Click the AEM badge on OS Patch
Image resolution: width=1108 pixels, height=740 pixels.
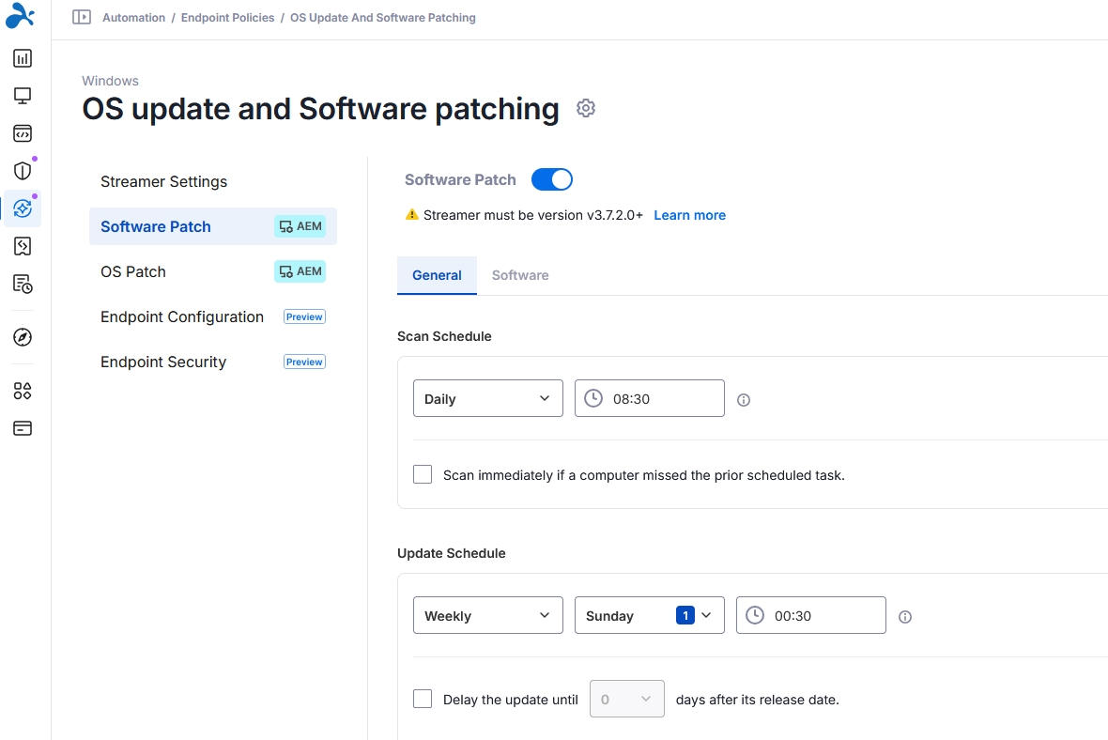[300, 271]
